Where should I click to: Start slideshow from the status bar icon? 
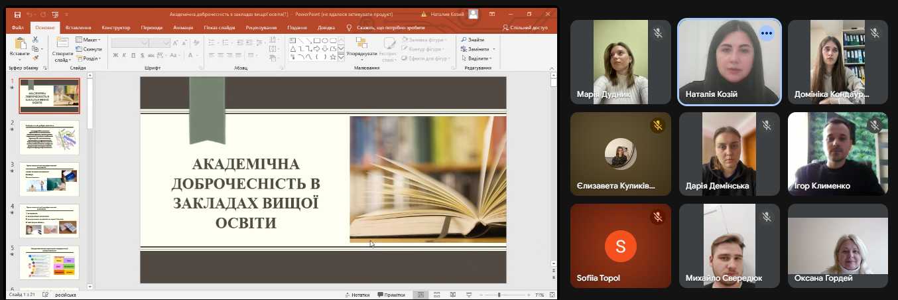click(x=470, y=295)
